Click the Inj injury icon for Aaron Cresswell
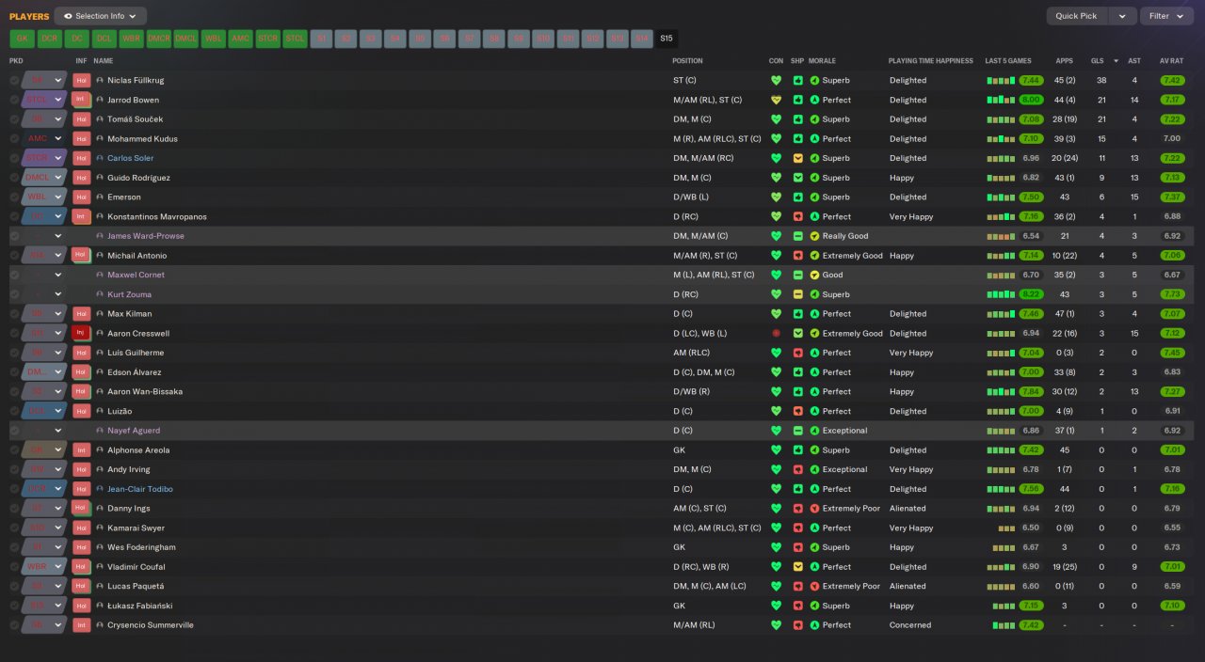 coord(82,333)
